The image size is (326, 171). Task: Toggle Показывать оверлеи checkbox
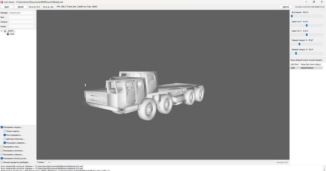coord(5,143)
